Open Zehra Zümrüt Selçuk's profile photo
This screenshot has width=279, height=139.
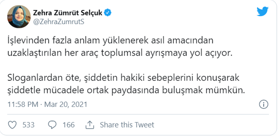point(18,17)
